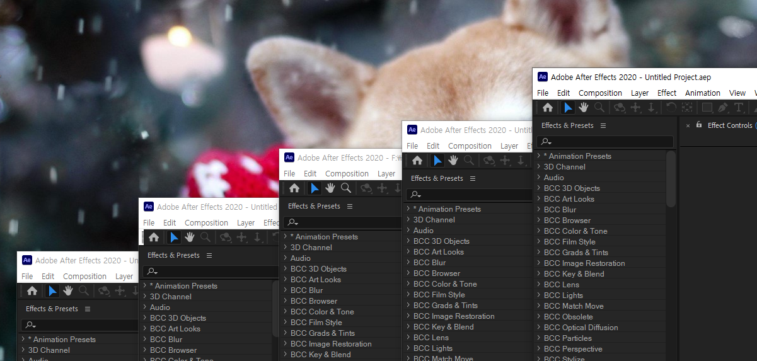757x361 pixels.
Task: Select the Zoom tool in rightmost window
Action: 599,108
